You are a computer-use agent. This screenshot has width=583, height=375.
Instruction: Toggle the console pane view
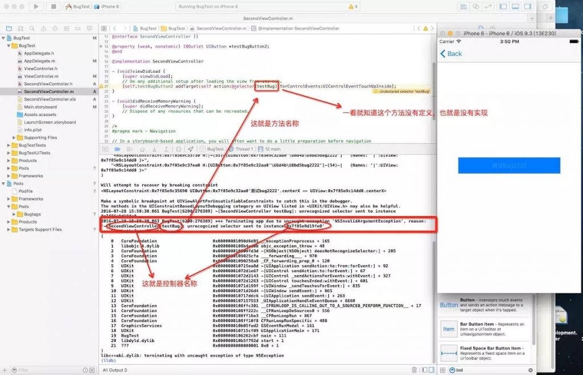[432, 370]
